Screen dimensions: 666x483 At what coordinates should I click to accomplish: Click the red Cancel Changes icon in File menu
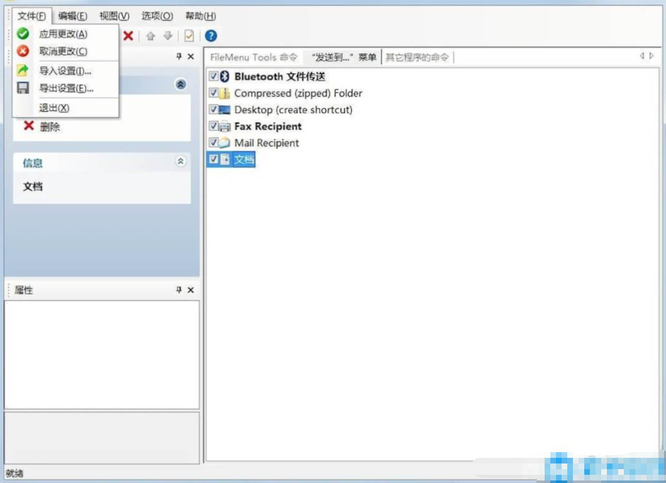pyautogui.click(x=23, y=51)
